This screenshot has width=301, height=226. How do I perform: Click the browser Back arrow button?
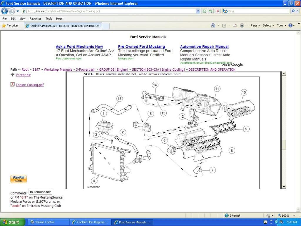pyautogui.click(x=5, y=11)
